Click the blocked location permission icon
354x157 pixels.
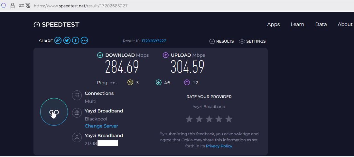[x=28, y=6]
